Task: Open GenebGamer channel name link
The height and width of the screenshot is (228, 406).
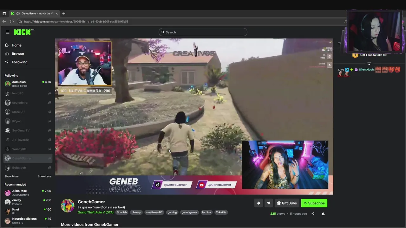Action: pos(91,202)
